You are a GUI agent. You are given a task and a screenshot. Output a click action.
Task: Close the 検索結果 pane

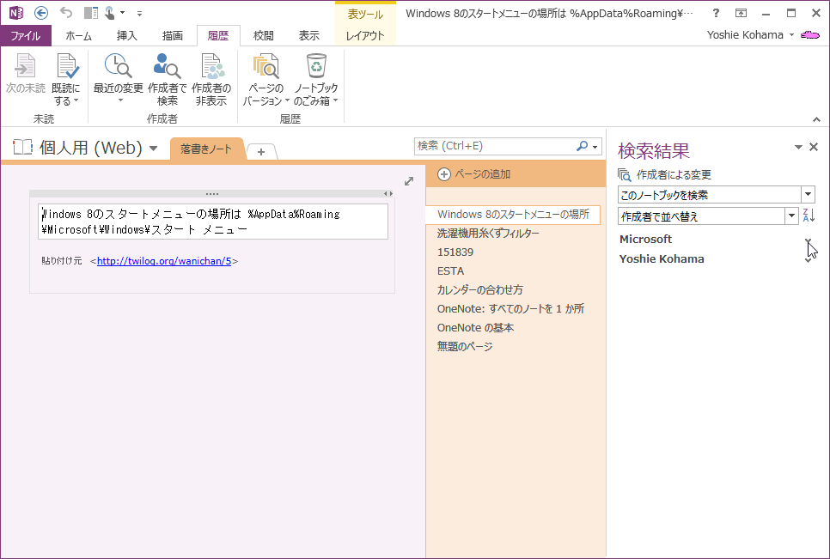(x=815, y=147)
